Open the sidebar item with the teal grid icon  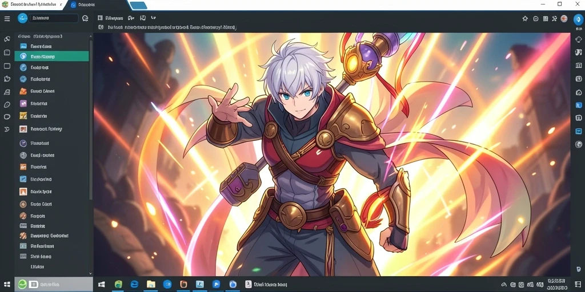tap(23, 246)
